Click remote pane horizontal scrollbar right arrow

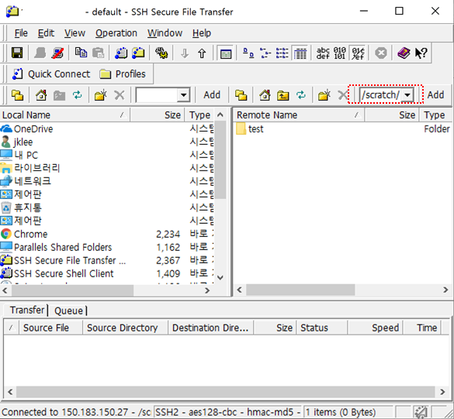point(445,290)
